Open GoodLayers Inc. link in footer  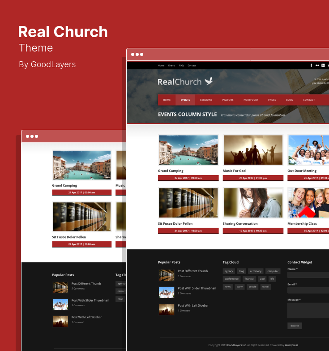point(237,345)
